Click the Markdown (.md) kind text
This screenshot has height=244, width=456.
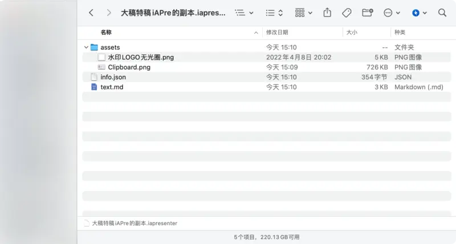(419, 87)
